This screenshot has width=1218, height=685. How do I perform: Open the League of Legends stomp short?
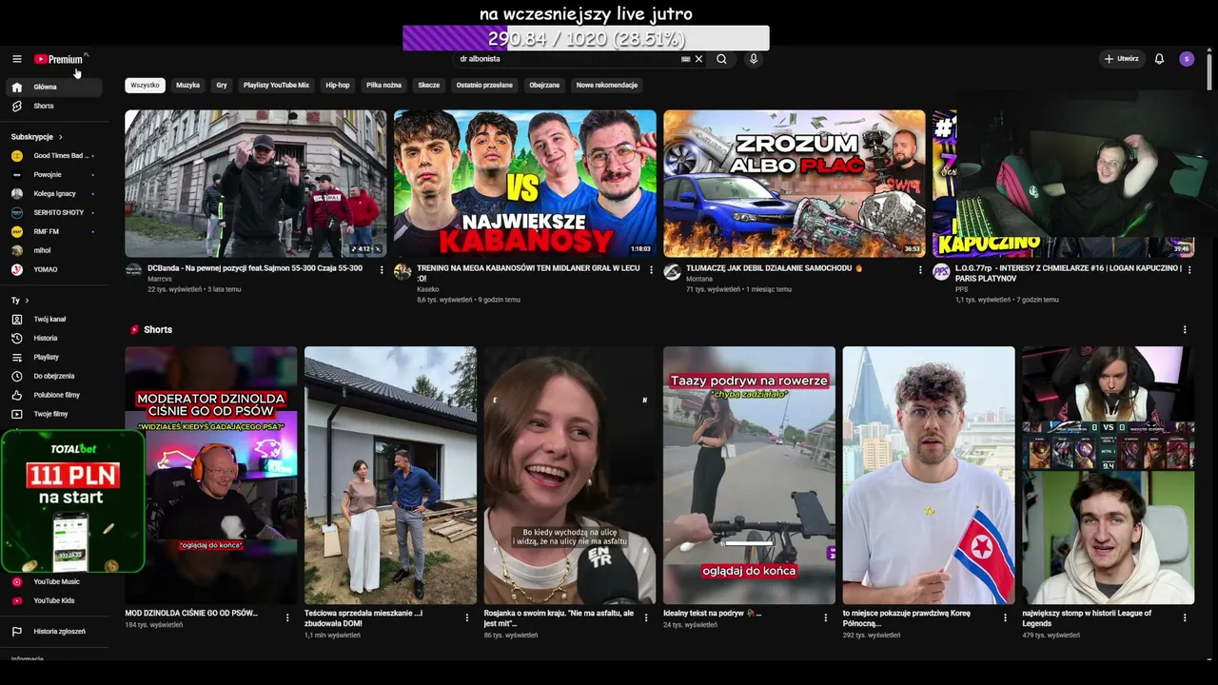1109,475
